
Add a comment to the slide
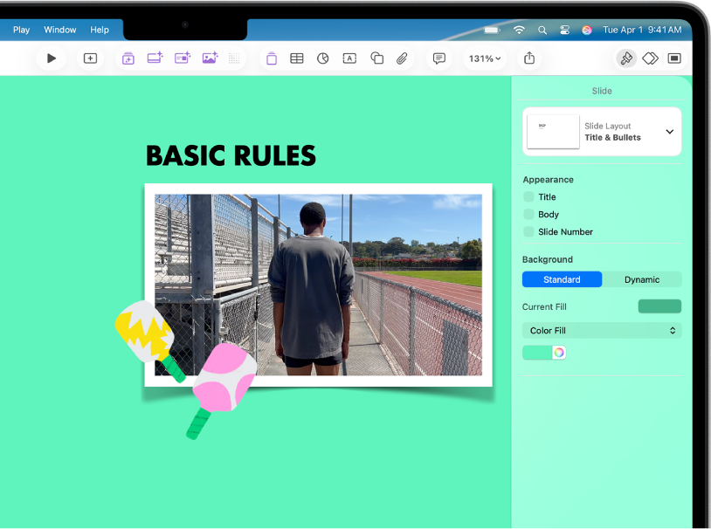[x=438, y=58]
